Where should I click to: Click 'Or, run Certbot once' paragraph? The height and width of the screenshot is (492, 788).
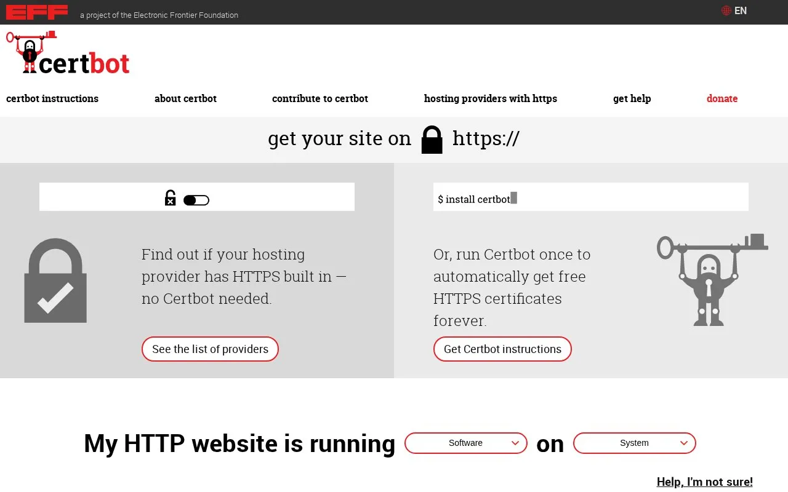[x=512, y=287]
